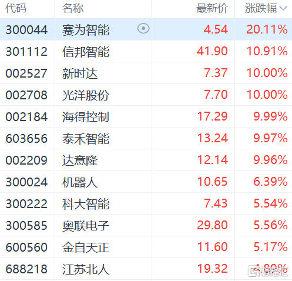This screenshot has width=292, height=281.
Task: Click the watermark logo in the bottom corner
Action: [268, 271]
